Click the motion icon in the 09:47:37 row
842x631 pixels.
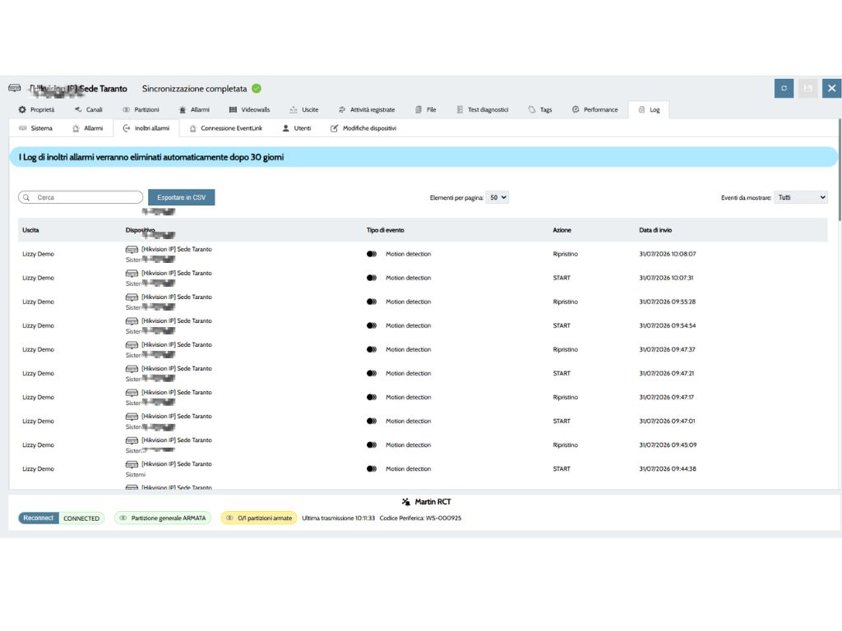pyautogui.click(x=372, y=349)
